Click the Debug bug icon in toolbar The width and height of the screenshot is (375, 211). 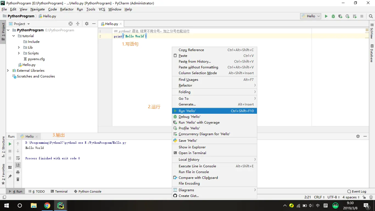tap(333, 16)
